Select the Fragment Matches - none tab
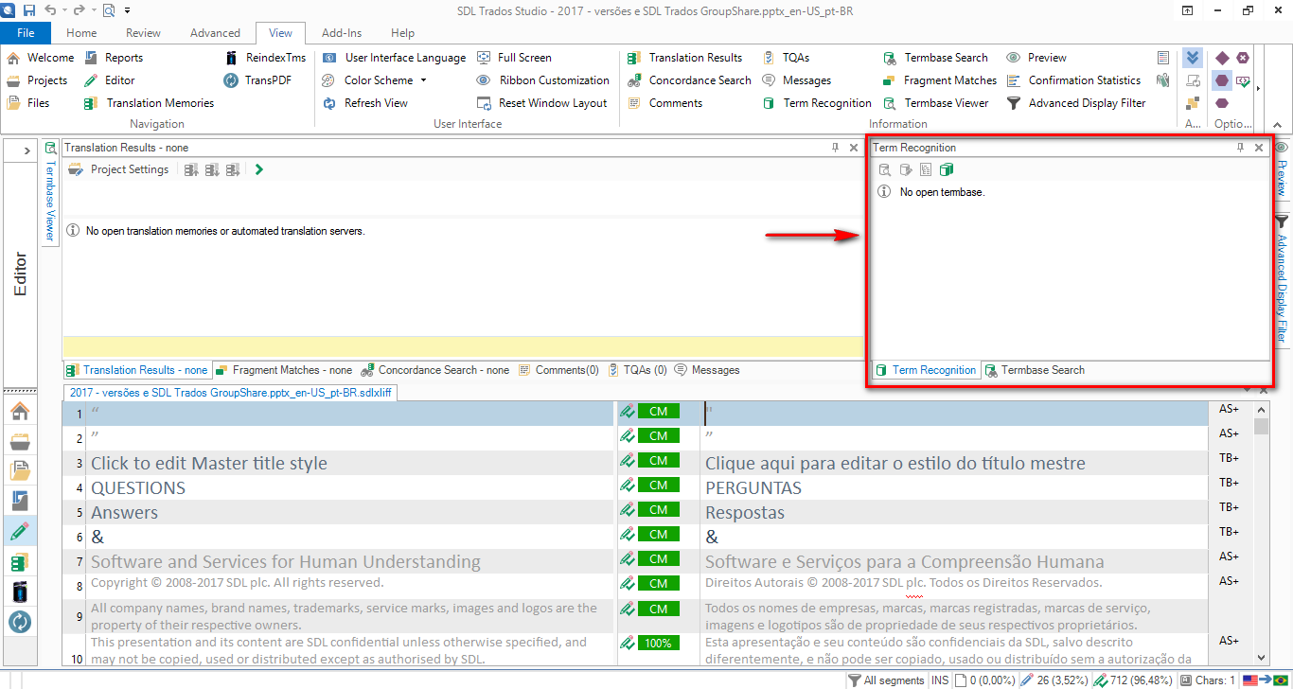The image size is (1293, 689). click(x=284, y=370)
